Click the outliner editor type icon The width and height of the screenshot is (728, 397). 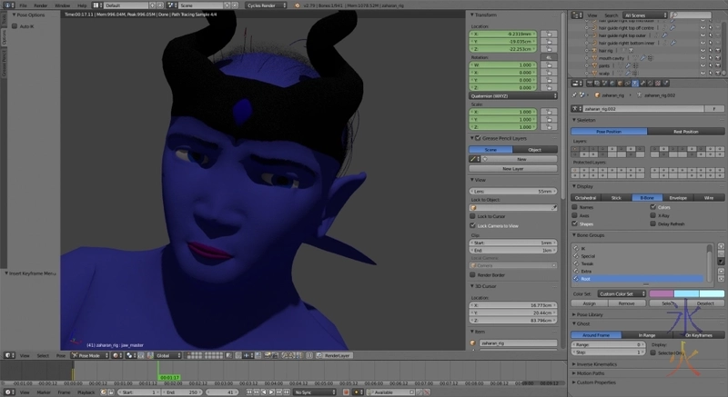point(575,15)
